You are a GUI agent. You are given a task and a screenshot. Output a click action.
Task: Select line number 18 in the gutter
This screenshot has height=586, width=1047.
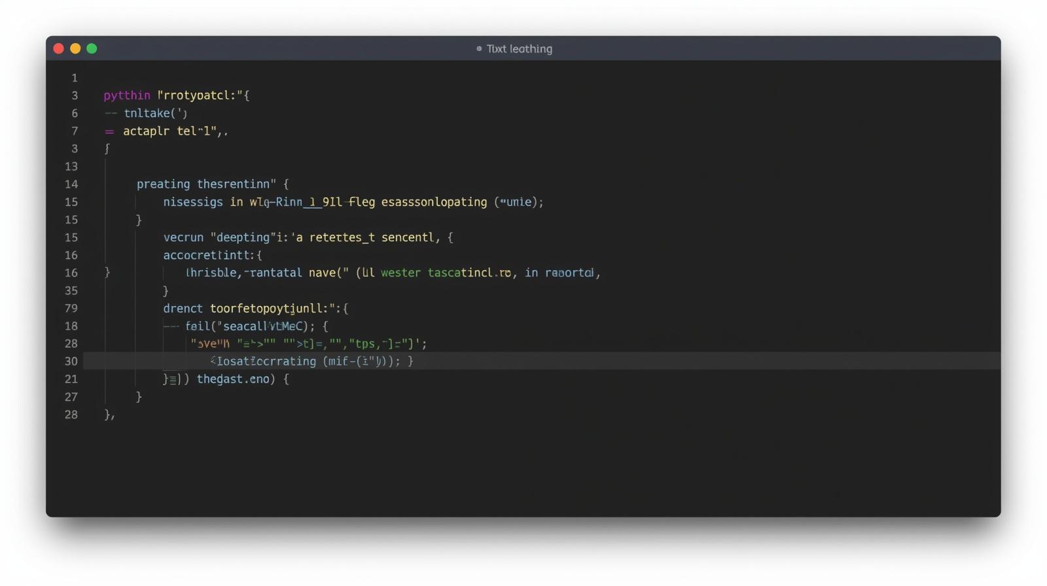(71, 326)
